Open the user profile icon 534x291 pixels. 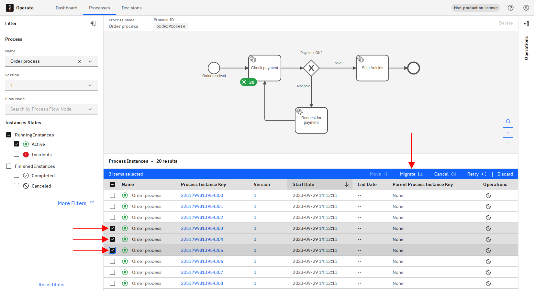[x=526, y=8]
